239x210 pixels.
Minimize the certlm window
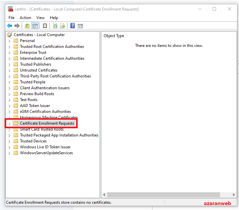(200, 9)
